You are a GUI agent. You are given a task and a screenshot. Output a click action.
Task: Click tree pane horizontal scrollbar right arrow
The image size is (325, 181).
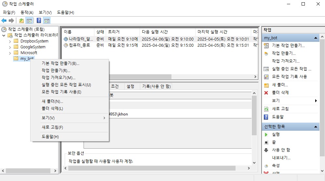[x=55, y=171]
